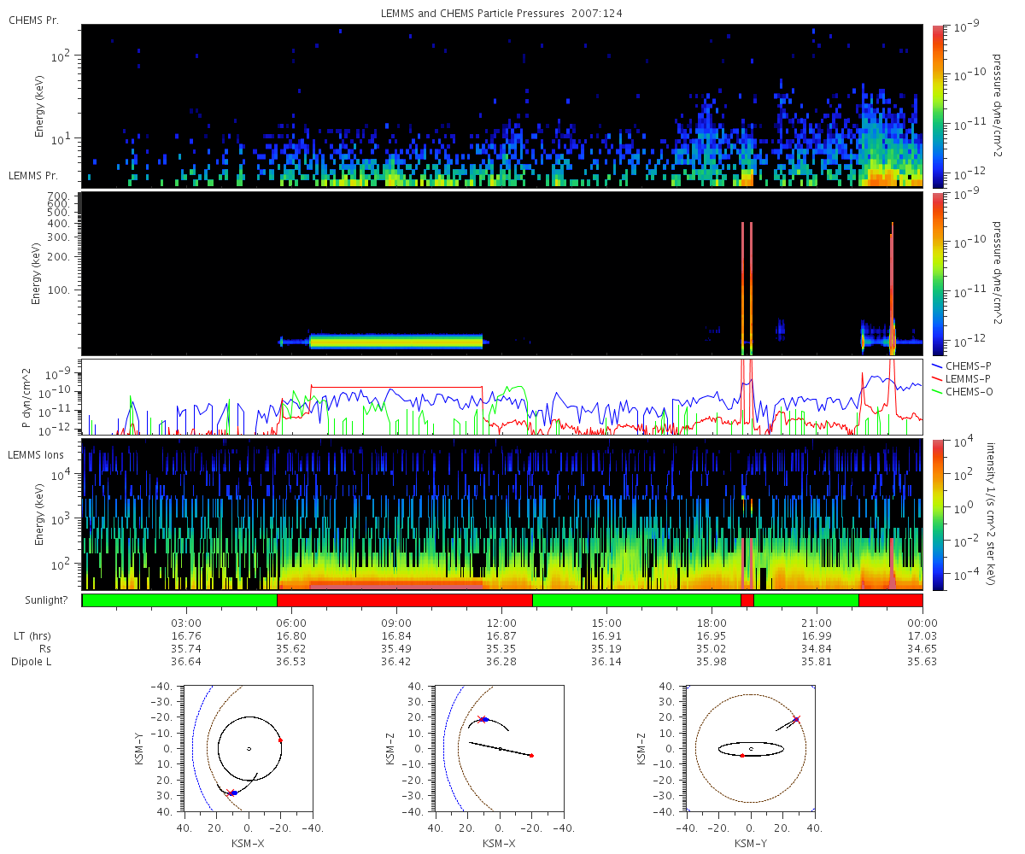Click the yellow-green LEMMS pressure band

coord(396,342)
